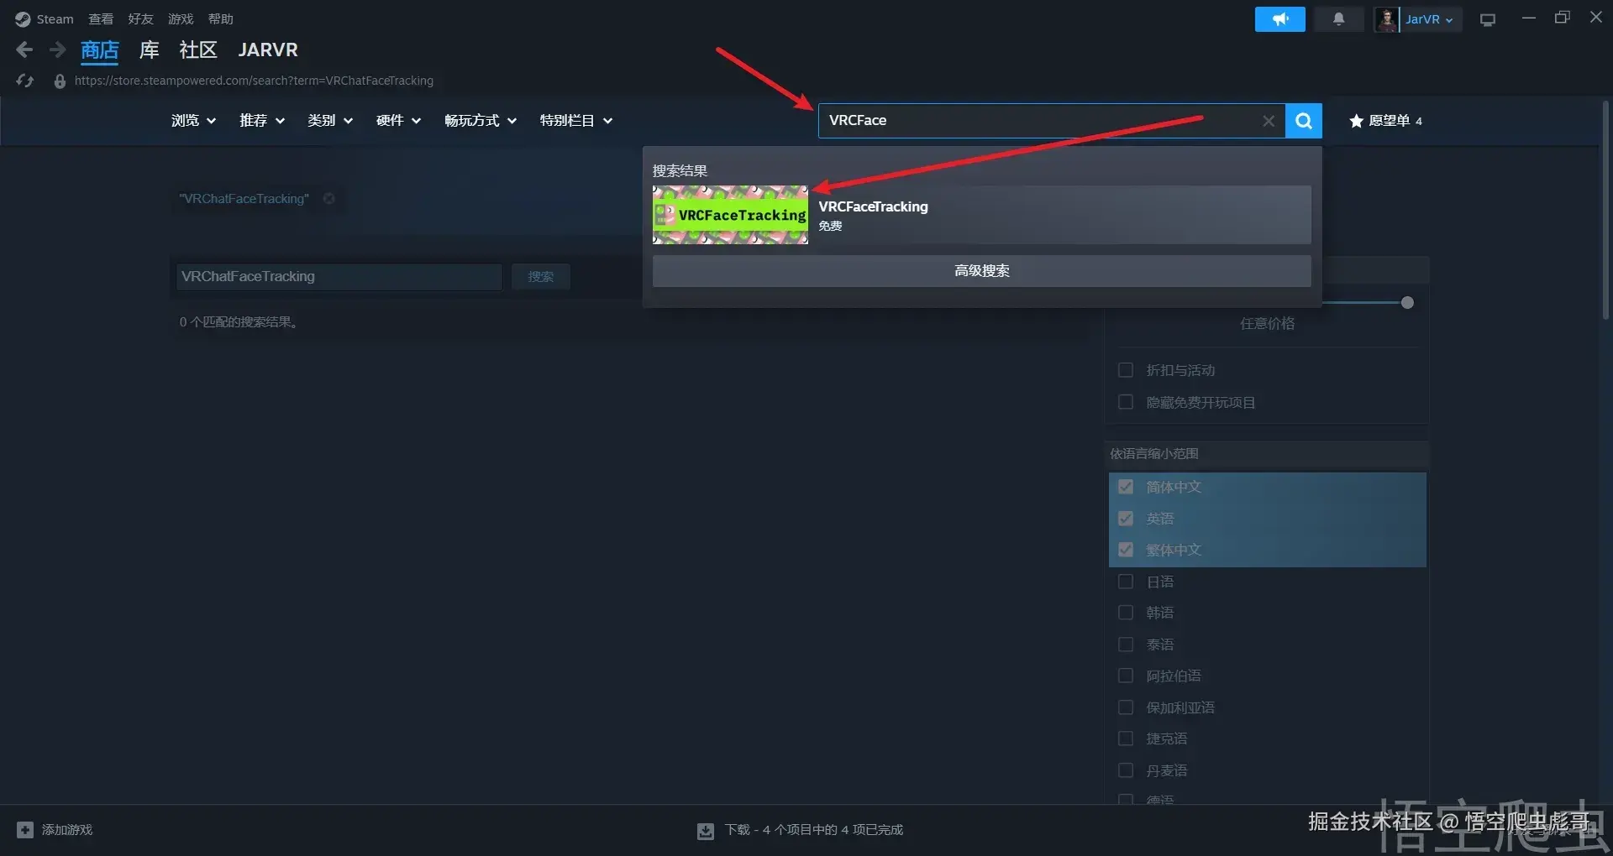Open the Steam menu
Viewport: 1613px width, 856px height.
[55, 18]
